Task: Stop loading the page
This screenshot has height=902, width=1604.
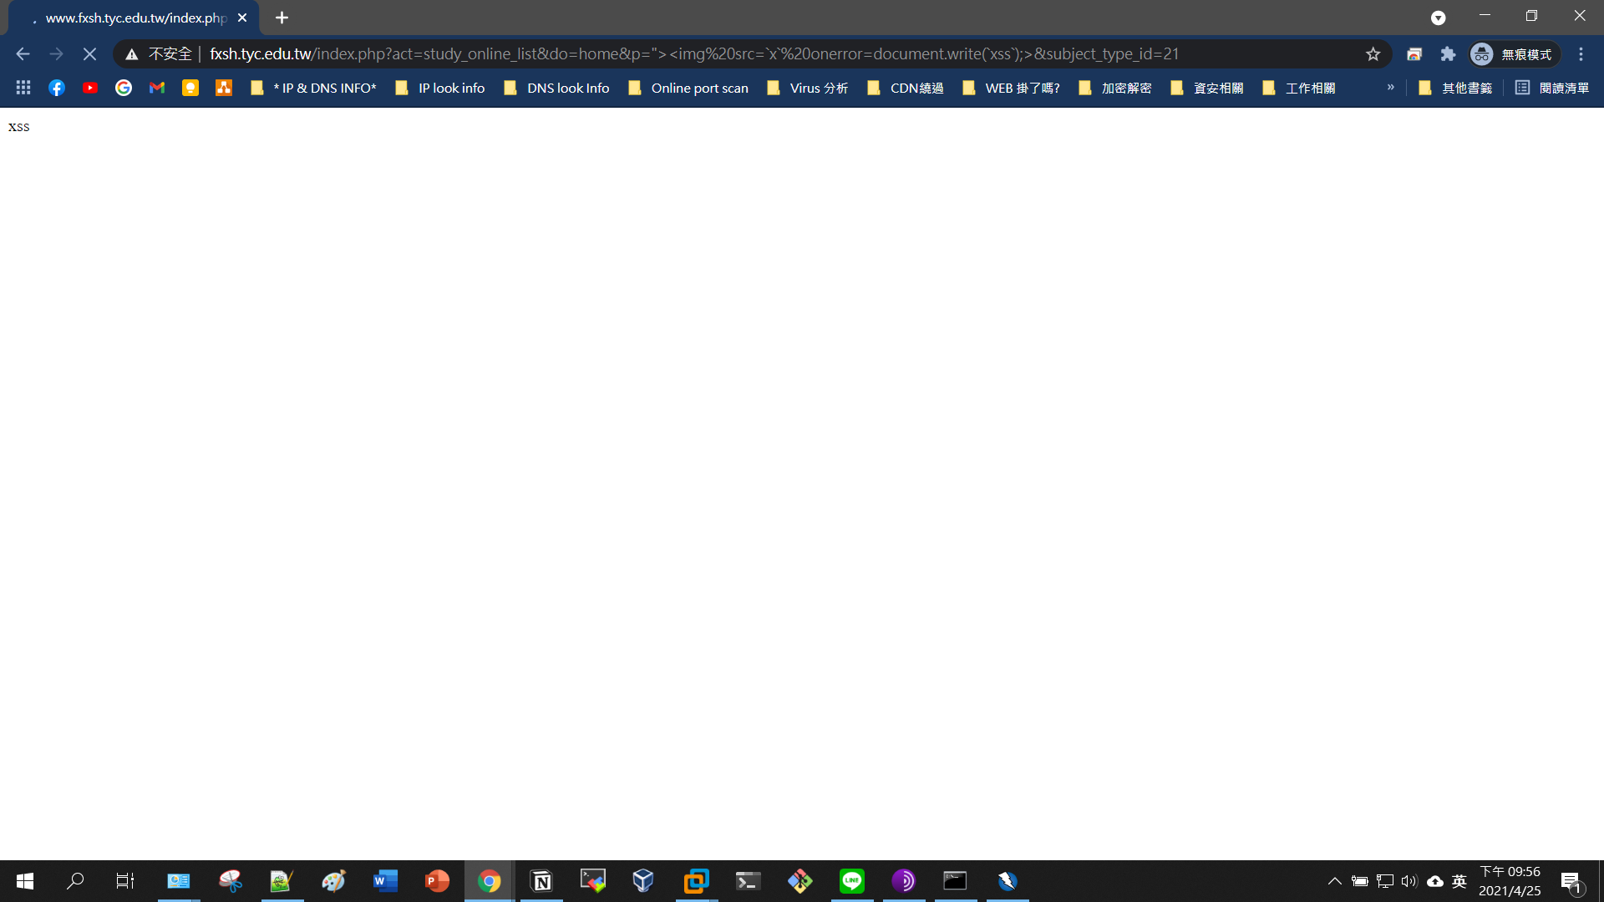Action: pyautogui.click(x=89, y=54)
